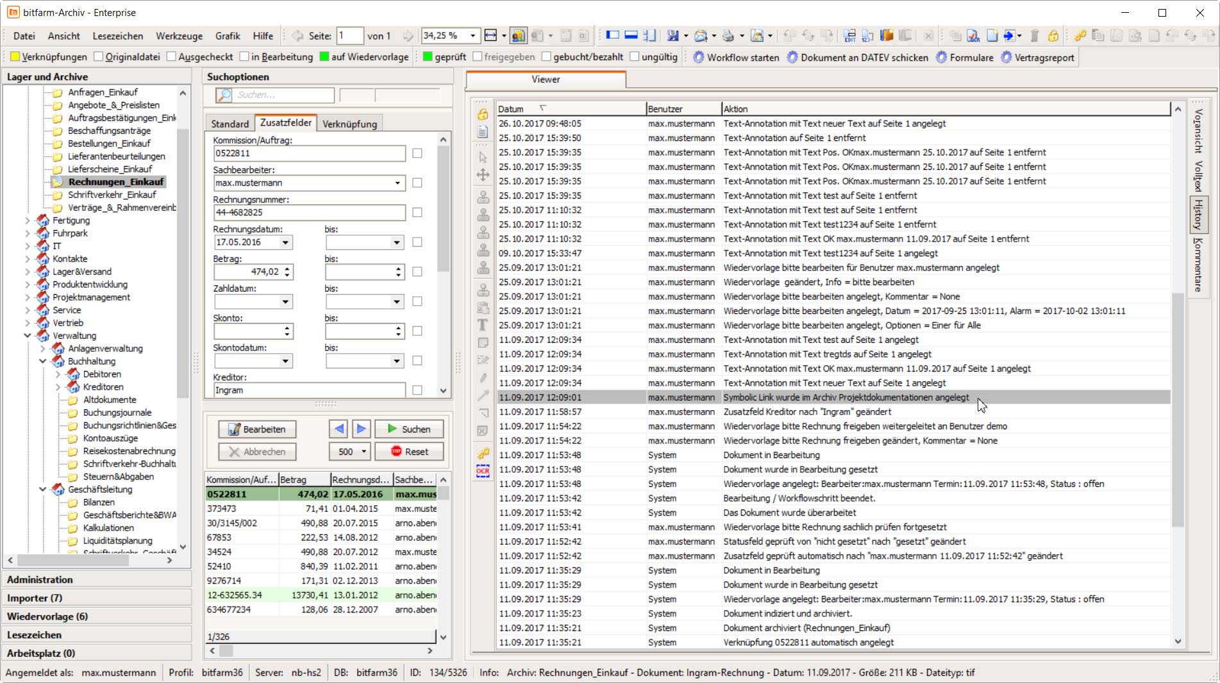Collapse the Verwaltung tree node

coord(28,336)
